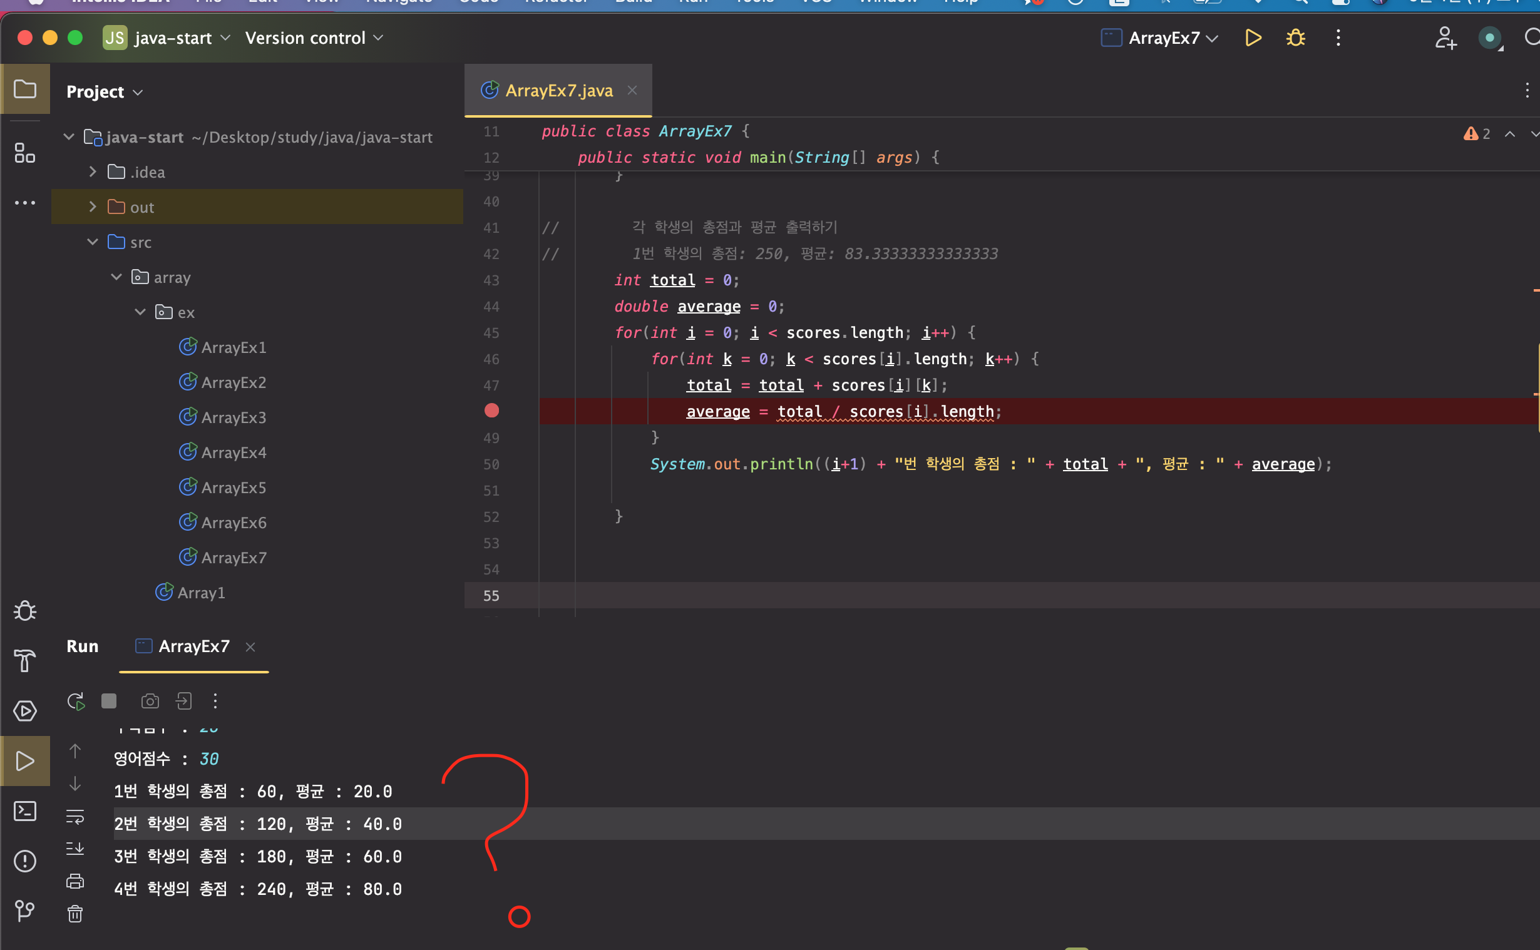Open the Build hammer tool window
The height and width of the screenshot is (950, 1540).
coord(25,661)
